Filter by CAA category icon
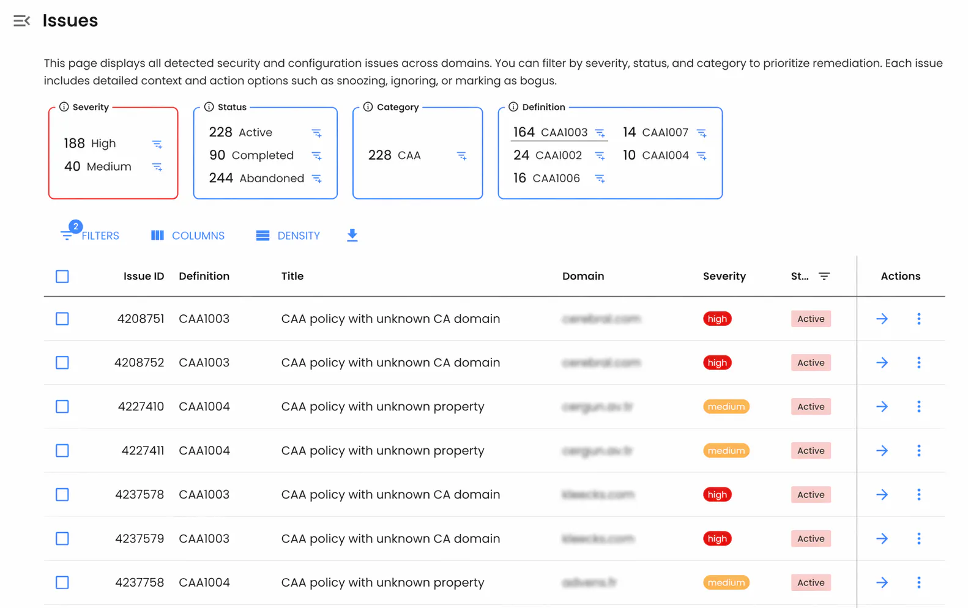The height and width of the screenshot is (608, 968). (x=462, y=156)
